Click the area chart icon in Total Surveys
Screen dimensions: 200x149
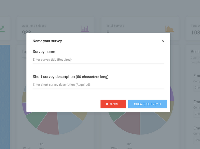[169, 29]
